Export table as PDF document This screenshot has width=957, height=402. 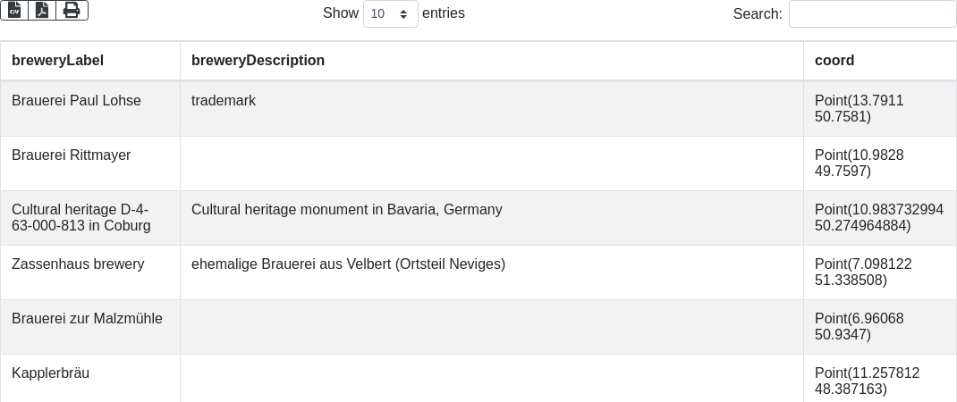pos(42,11)
